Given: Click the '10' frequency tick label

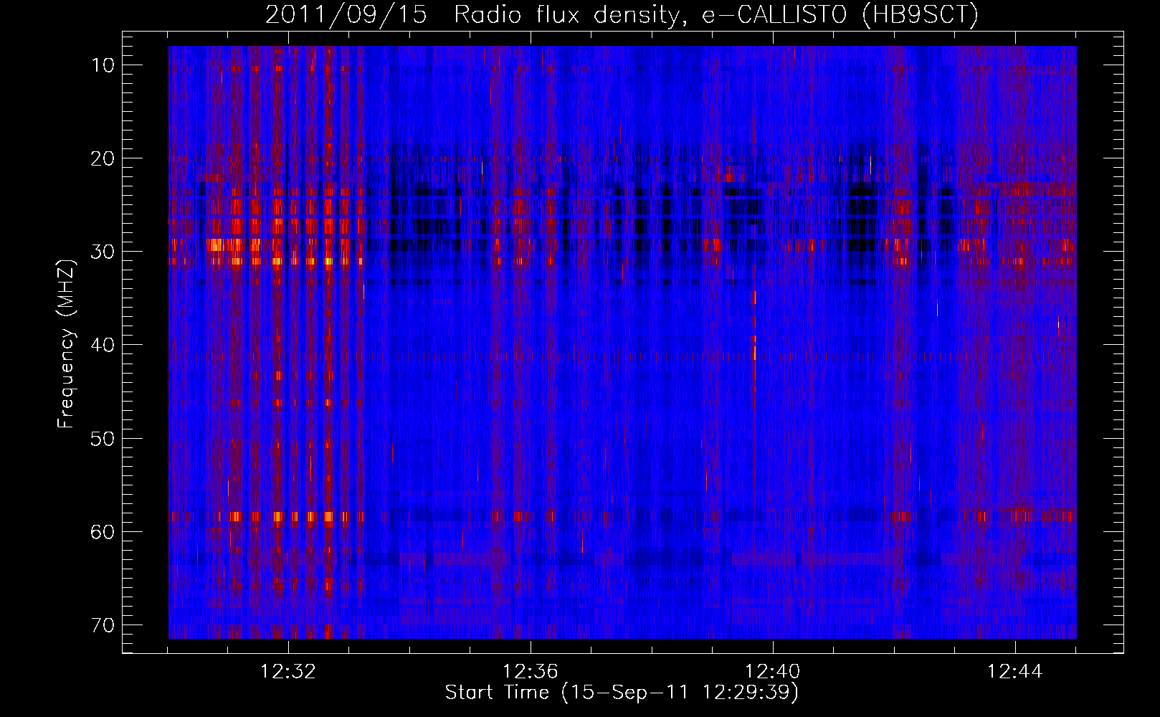Looking at the screenshot, I should pyautogui.click(x=103, y=65).
